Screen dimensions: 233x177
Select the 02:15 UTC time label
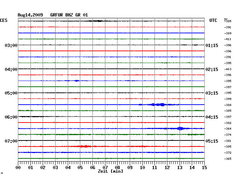pyautogui.click(x=212, y=70)
